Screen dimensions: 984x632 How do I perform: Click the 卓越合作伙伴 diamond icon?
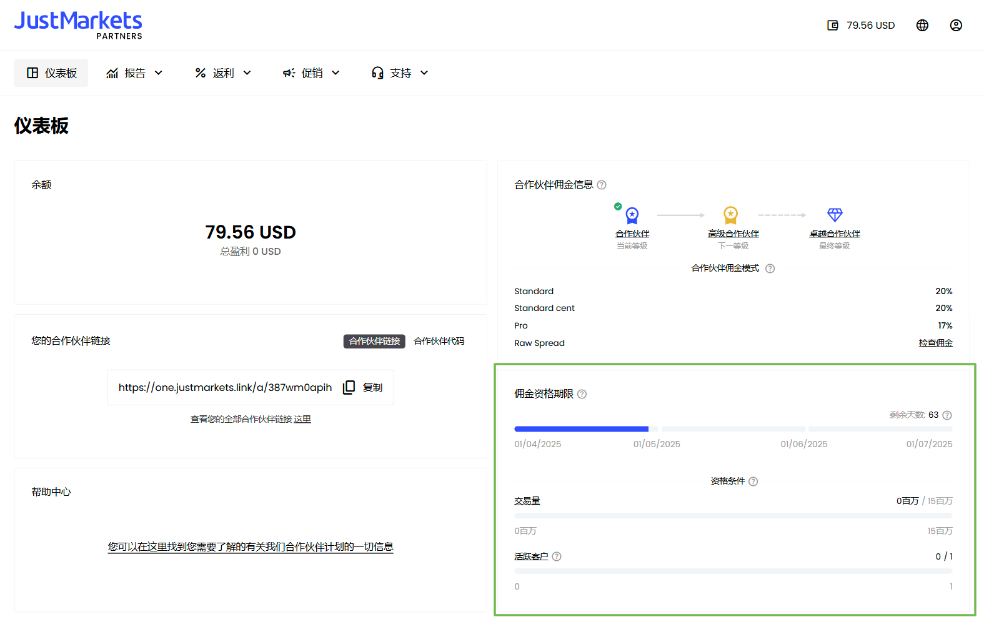click(x=835, y=215)
